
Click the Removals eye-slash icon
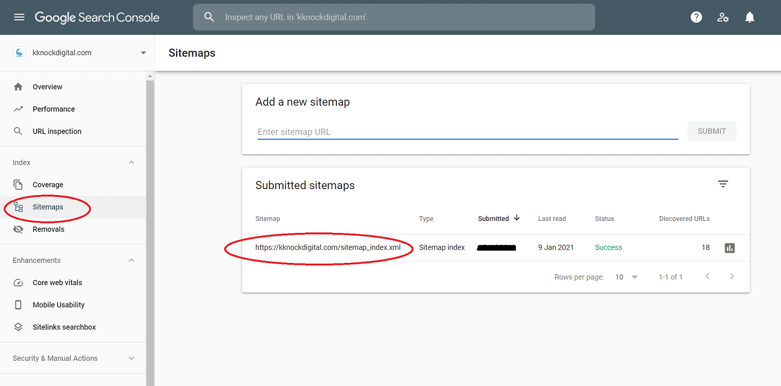[19, 229]
